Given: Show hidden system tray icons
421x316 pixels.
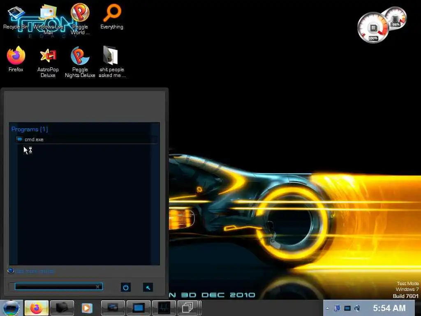Looking at the screenshot, I should 327,308.
